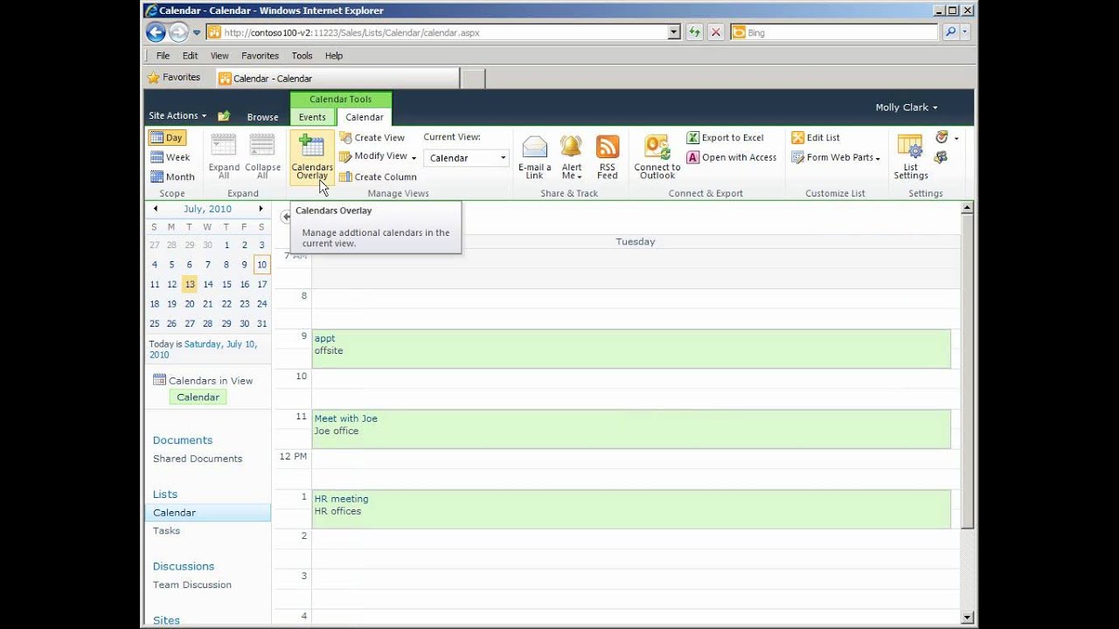Open the RSS Feed icon
Screen dimensions: 1119x629
pyautogui.click(x=608, y=147)
